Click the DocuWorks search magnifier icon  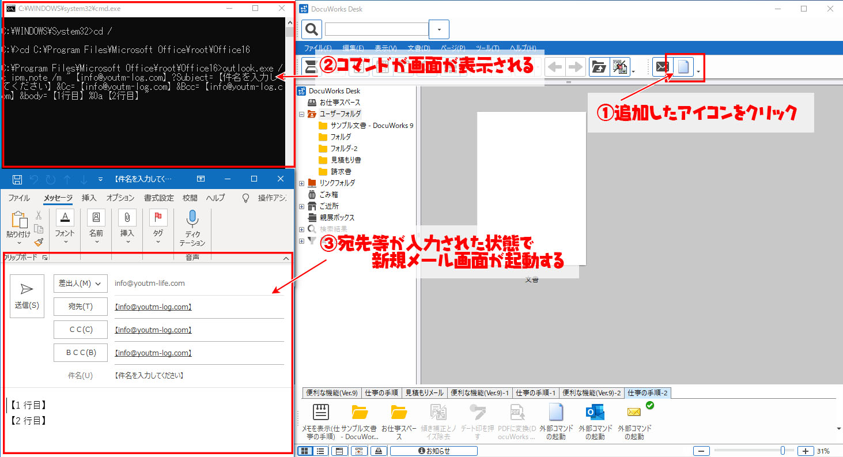[311, 29]
